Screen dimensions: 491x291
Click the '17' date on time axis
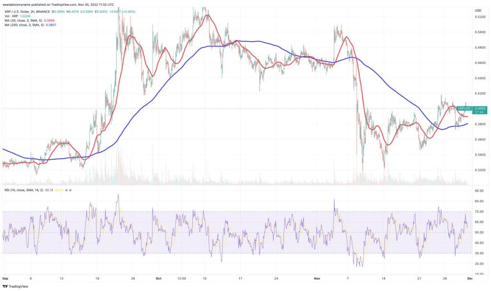[x=241, y=278]
